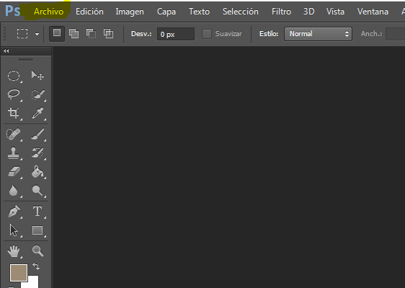Open the Ventana menu
Viewport: 405px width, 288px height.
[x=373, y=12]
